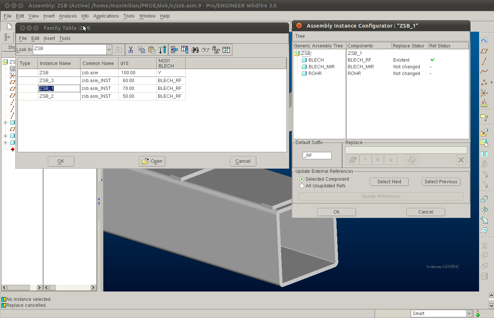Select BLECH in Generic Assembly Tree
This screenshot has height=318, width=494.
point(316,60)
